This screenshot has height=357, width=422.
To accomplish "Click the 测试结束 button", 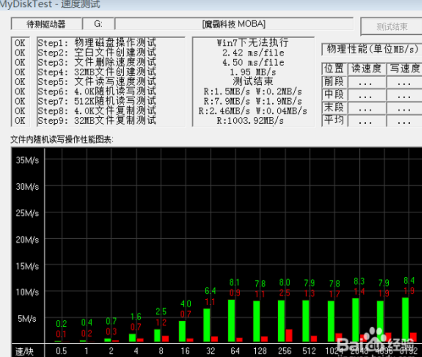I will (392, 26).
